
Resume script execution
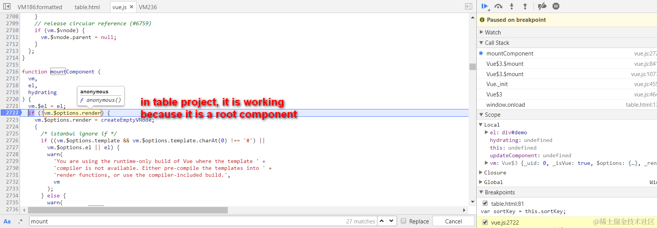[485, 6]
